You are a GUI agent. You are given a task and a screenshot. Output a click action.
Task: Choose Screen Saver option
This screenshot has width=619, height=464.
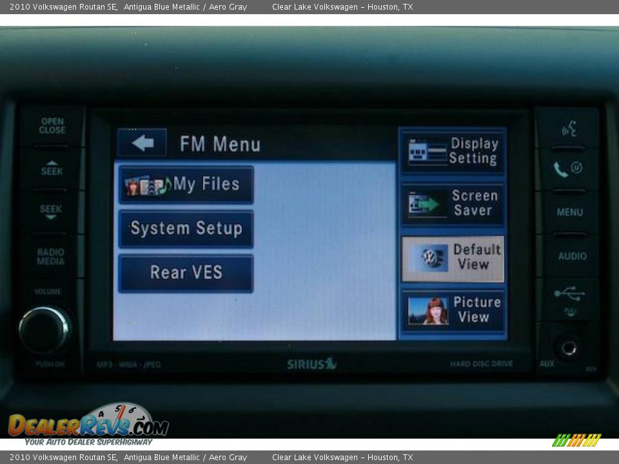tap(453, 204)
